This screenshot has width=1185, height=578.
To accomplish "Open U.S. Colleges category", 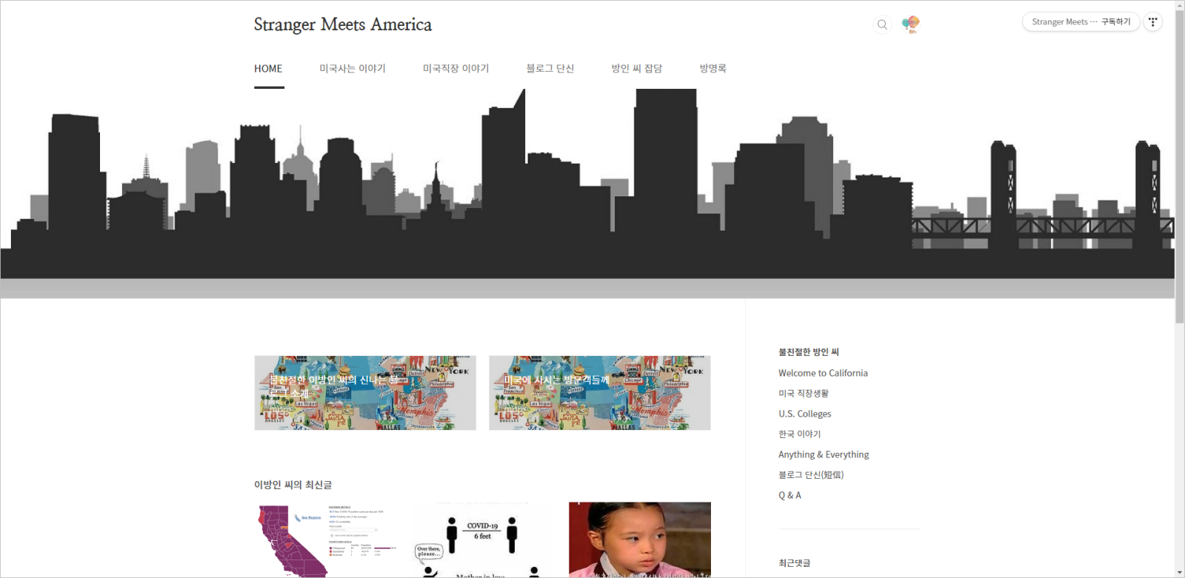I will [x=805, y=414].
